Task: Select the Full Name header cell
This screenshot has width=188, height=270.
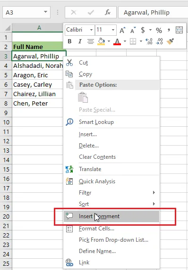Action: (38, 47)
